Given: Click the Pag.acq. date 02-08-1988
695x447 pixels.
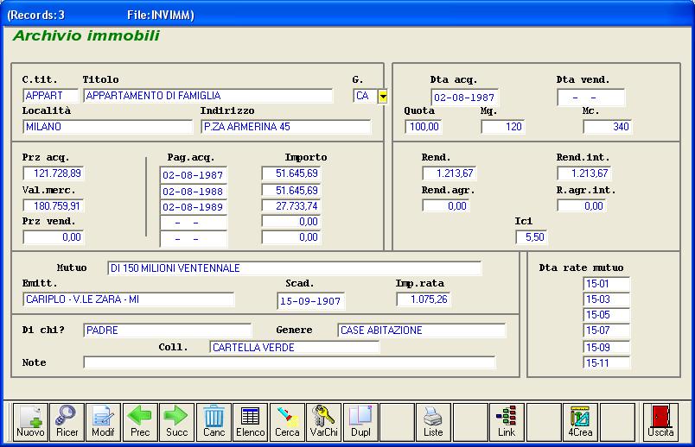Looking at the screenshot, I should click(194, 192).
